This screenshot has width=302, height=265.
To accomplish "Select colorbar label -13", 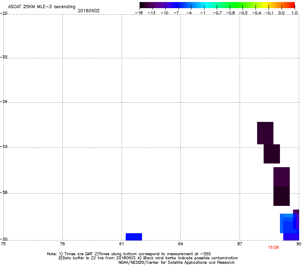I will click(x=151, y=13).
